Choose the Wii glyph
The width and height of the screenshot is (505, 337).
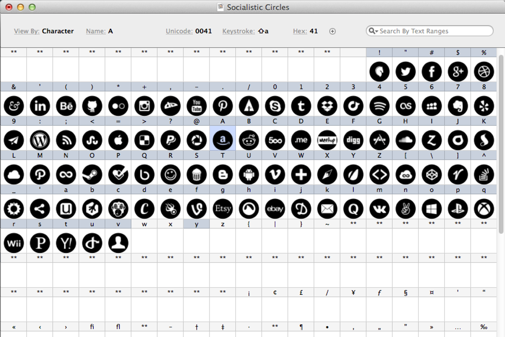(x=14, y=243)
